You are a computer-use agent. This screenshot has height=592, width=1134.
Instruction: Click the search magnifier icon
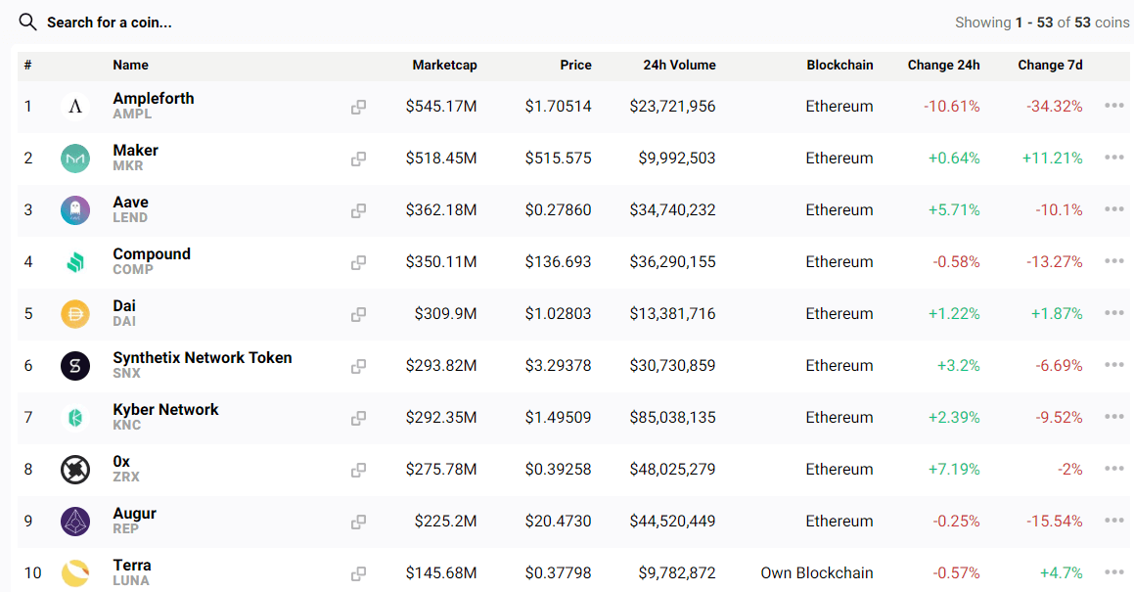point(27,22)
